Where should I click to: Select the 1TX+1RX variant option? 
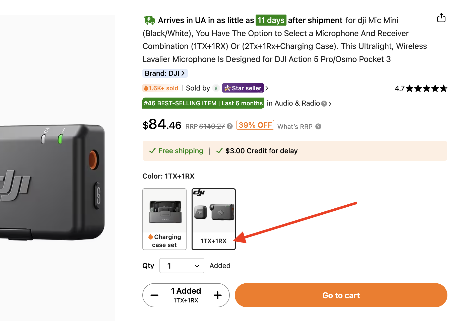pyautogui.click(x=213, y=219)
